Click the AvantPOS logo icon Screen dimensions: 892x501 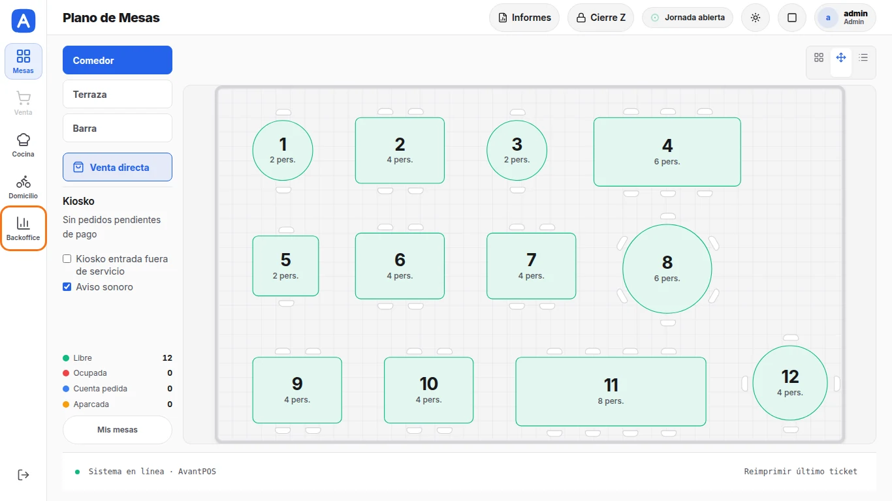tap(24, 21)
